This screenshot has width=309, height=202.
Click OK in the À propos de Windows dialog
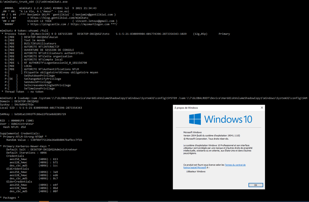pos(256,185)
